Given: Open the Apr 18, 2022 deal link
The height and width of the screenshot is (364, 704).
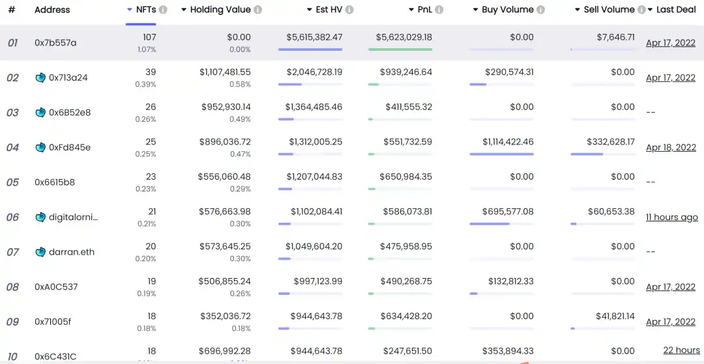Looking at the screenshot, I should [x=671, y=148].
